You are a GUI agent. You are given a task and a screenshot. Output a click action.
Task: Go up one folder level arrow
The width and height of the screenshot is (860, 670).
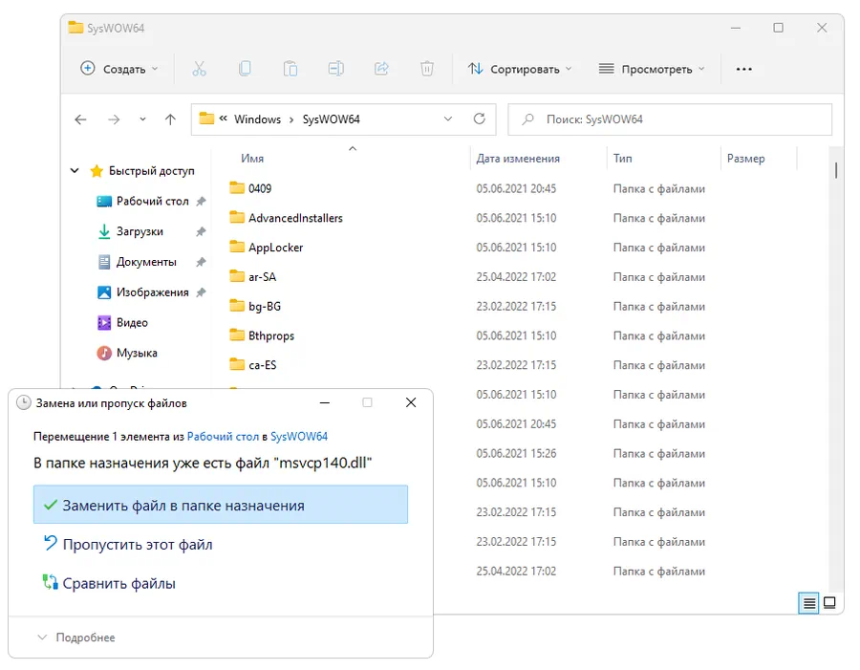(170, 119)
